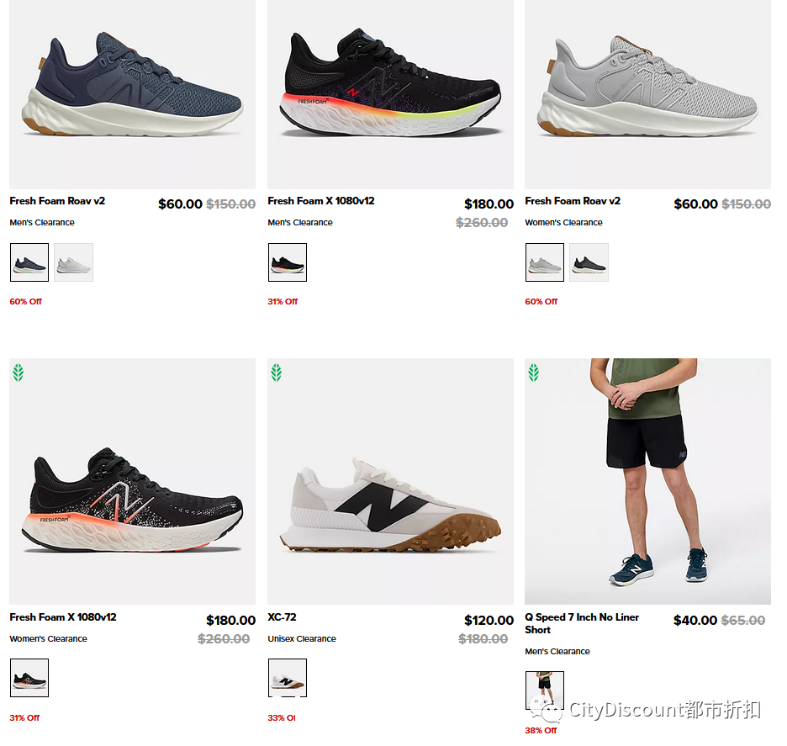The height and width of the screenshot is (746, 787).
Task: Select XC-72 white sneaker swatch thumbnail
Action: click(288, 678)
